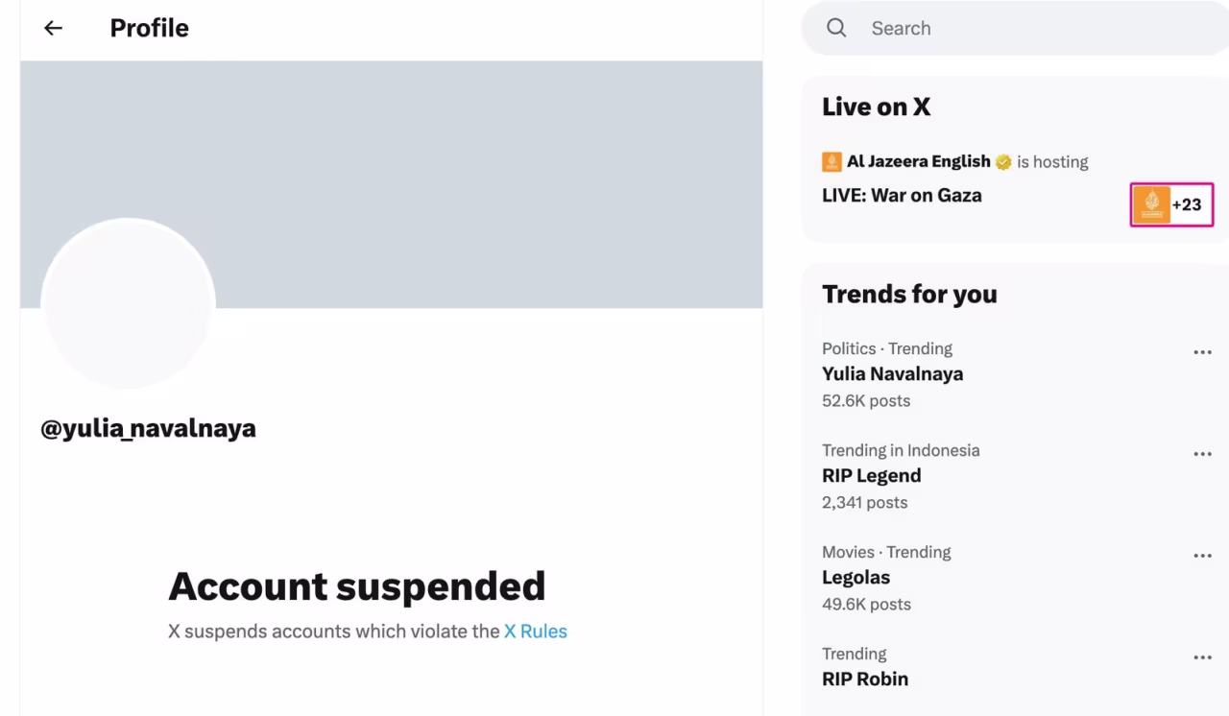Open the Legolas trending topic
Image resolution: width=1229 pixels, height=716 pixels.
coord(855,578)
